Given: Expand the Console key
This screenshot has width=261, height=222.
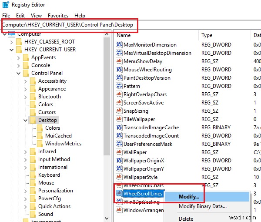Looking at the screenshot, I should (x=18, y=65).
